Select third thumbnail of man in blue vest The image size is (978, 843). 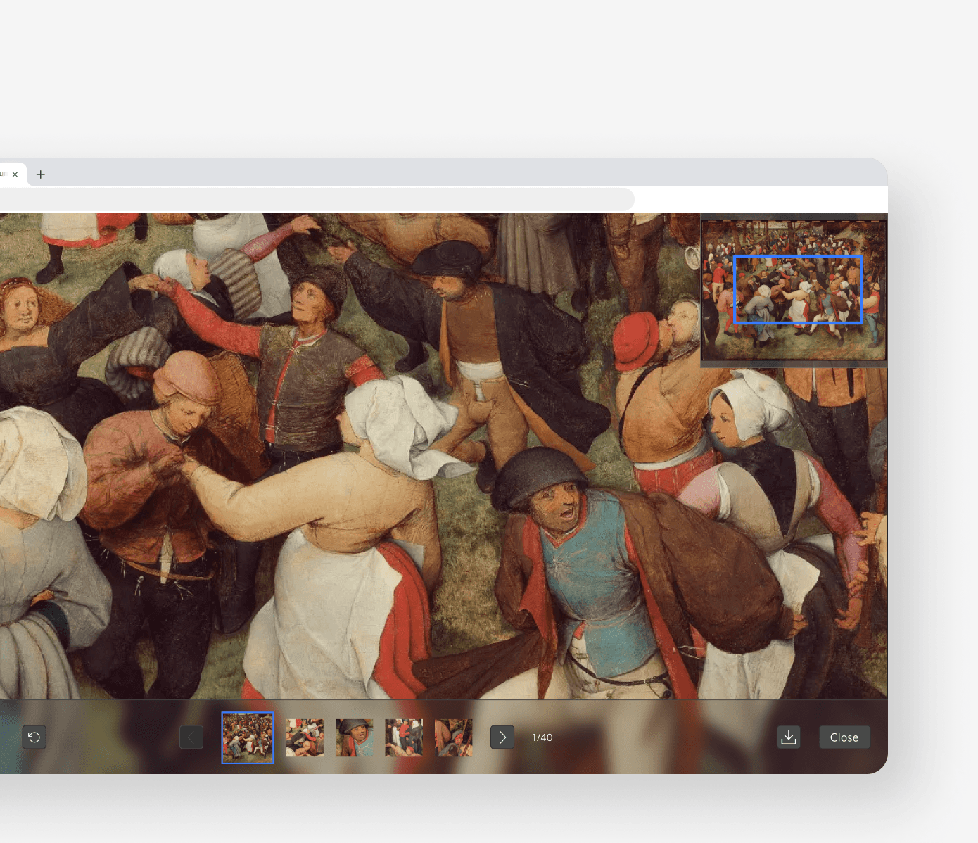click(355, 737)
